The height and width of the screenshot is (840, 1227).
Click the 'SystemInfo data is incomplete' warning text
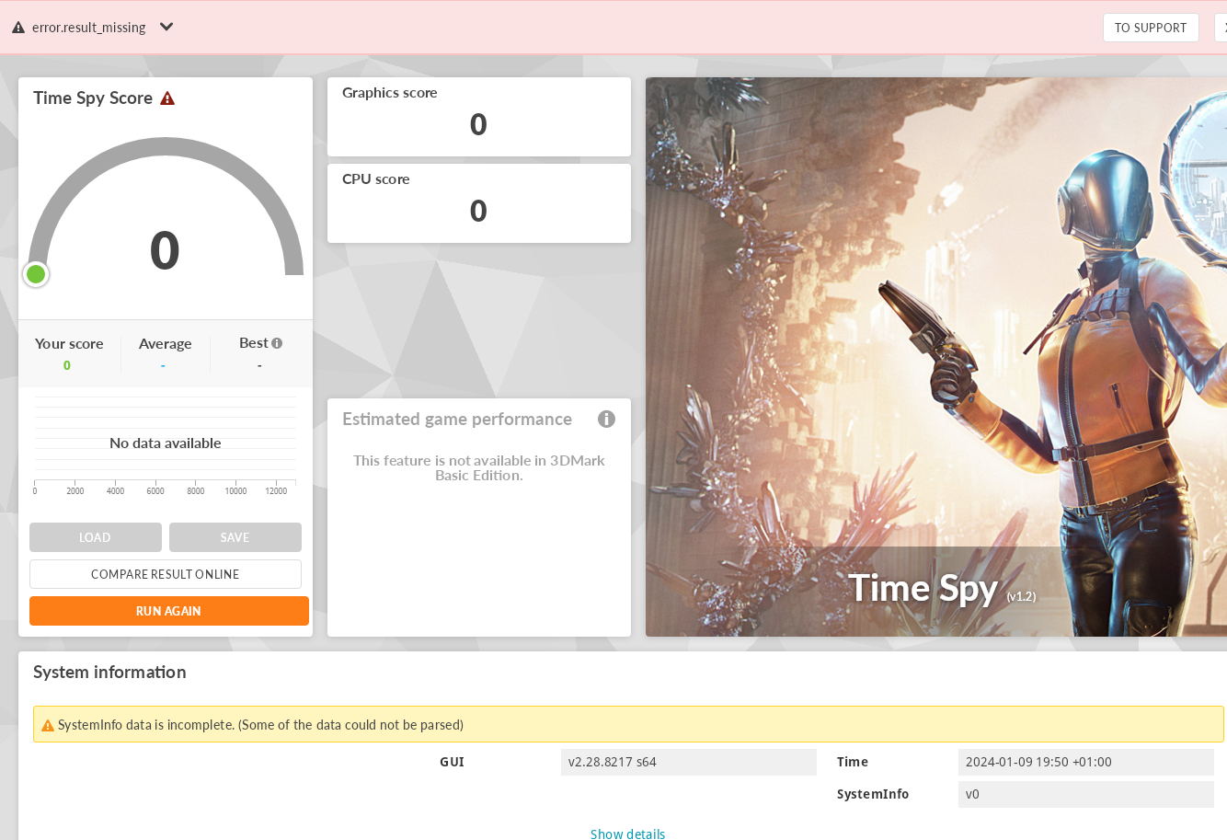pyautogui.click(x=260, y=725)
